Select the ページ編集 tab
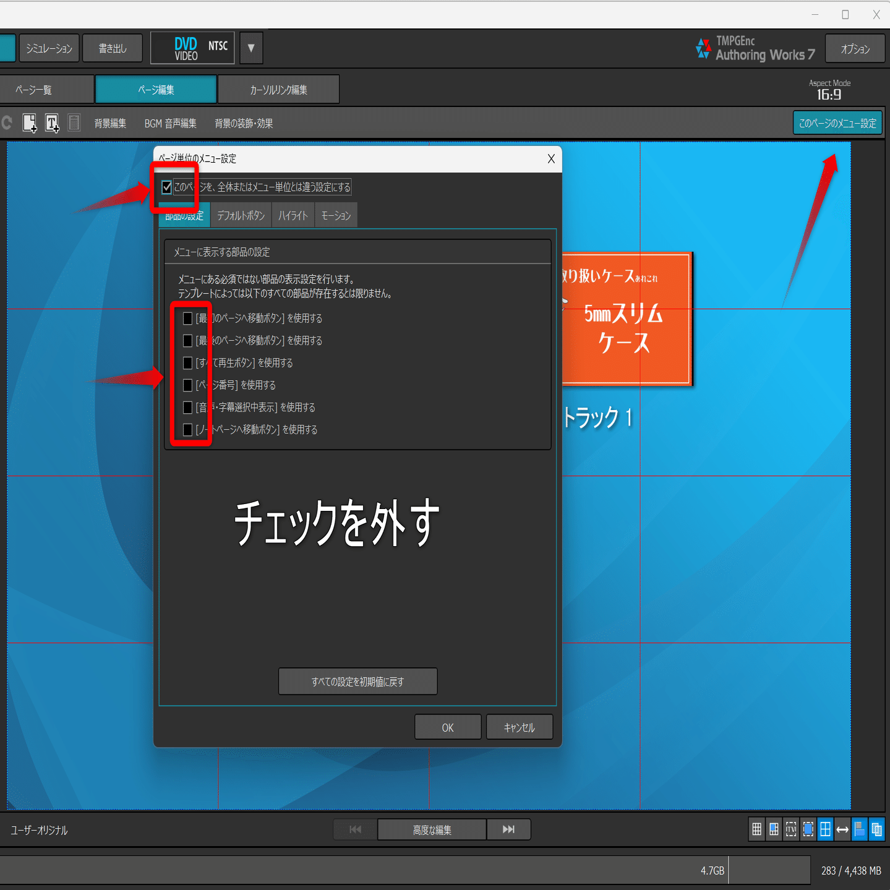 [x=156, y=89]
